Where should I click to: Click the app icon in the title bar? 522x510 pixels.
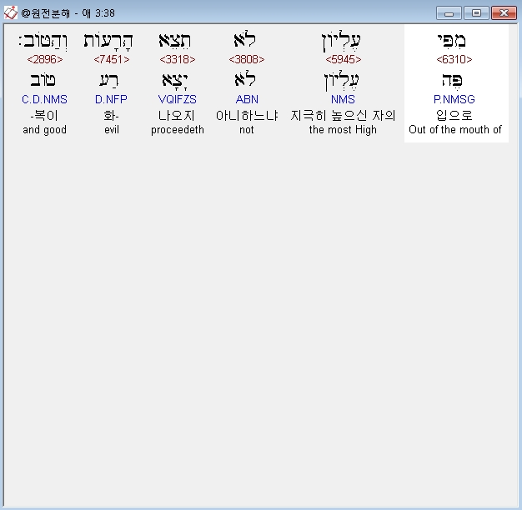click(x=10, y=13)
